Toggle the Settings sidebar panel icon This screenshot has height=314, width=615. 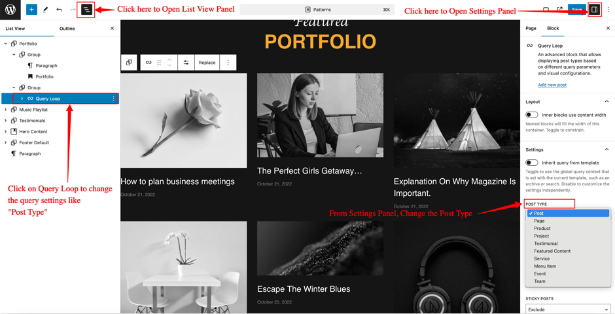tap(594, 9)
